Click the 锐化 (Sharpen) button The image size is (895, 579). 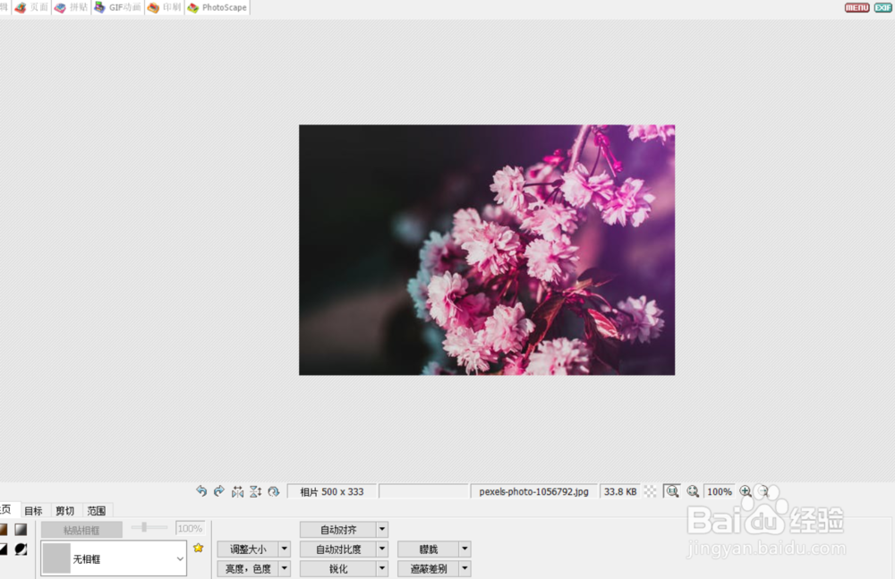(x=338, y=569)
